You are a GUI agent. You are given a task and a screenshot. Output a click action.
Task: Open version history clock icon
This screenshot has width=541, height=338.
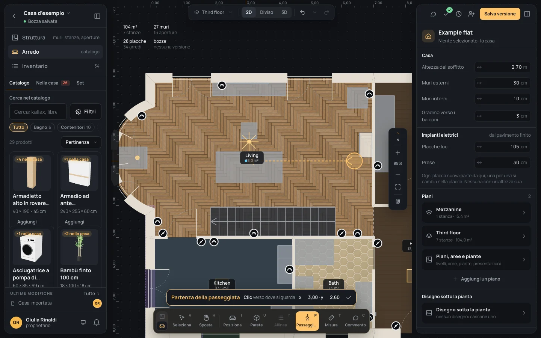[459, 14]
